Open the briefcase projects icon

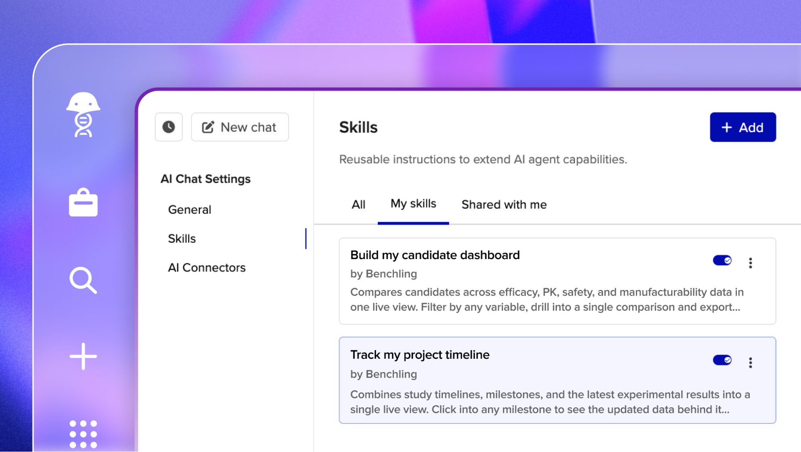pyautogui.click(x=83, y=202)
